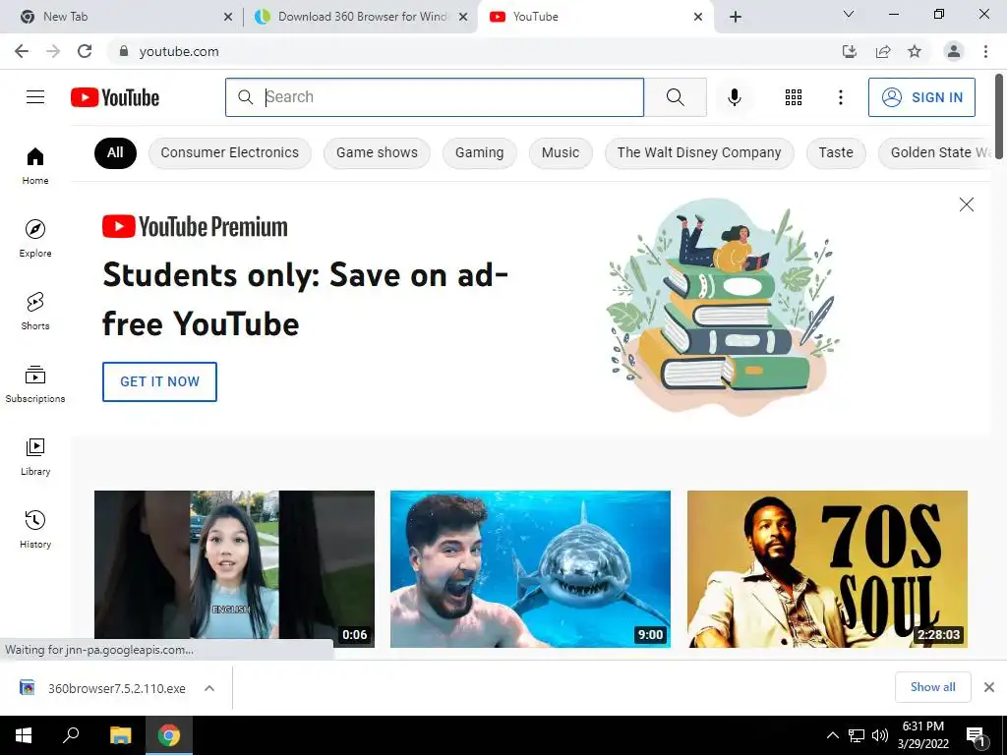Open the Chrome profile avatar
The image size is (1007, 755).
(x=954, y=51)
